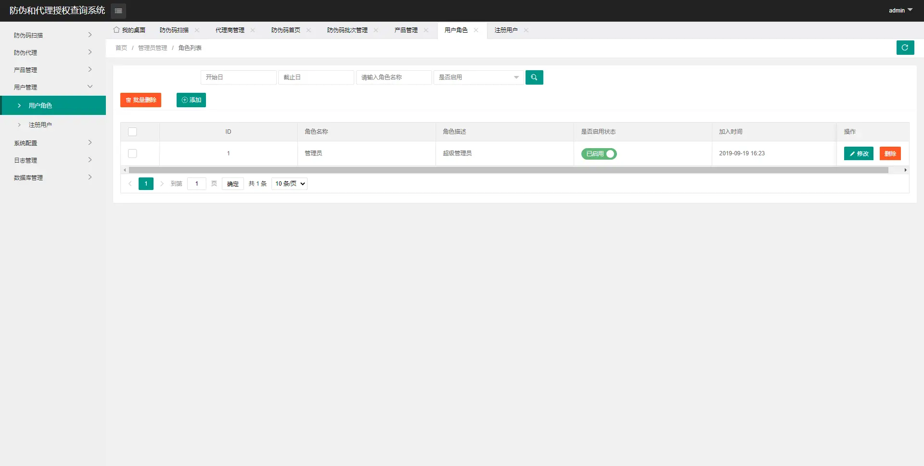Viewport: 924px width, 466px height.
Task: Click the 防伪和代理授权查询系统 title
Action: click(57, 11)
